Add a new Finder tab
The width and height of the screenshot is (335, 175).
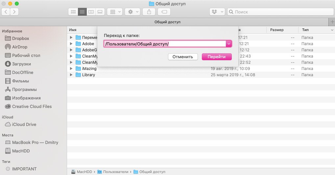331,22
